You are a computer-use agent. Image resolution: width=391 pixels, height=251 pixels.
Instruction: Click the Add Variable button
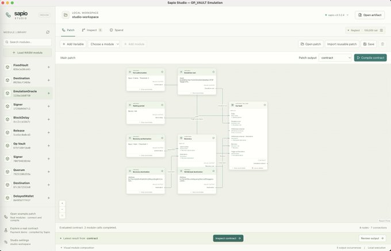tap(73, 44)
